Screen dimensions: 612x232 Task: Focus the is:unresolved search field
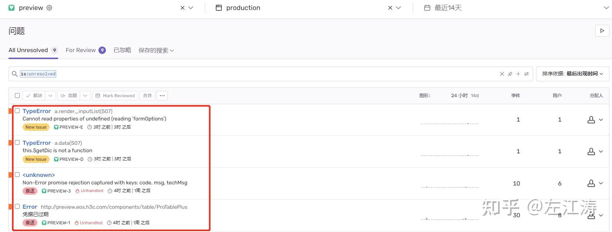coord(259,74)
